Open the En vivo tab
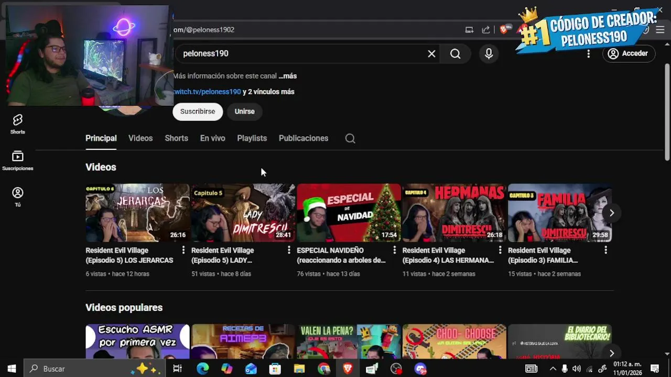 (212, 138)
